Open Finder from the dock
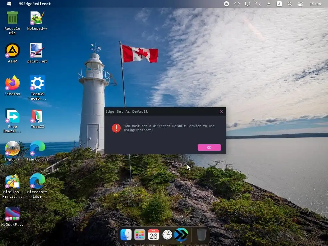This screenshot has height=246, width=328. pyautogui.click(x=126, y=234)
